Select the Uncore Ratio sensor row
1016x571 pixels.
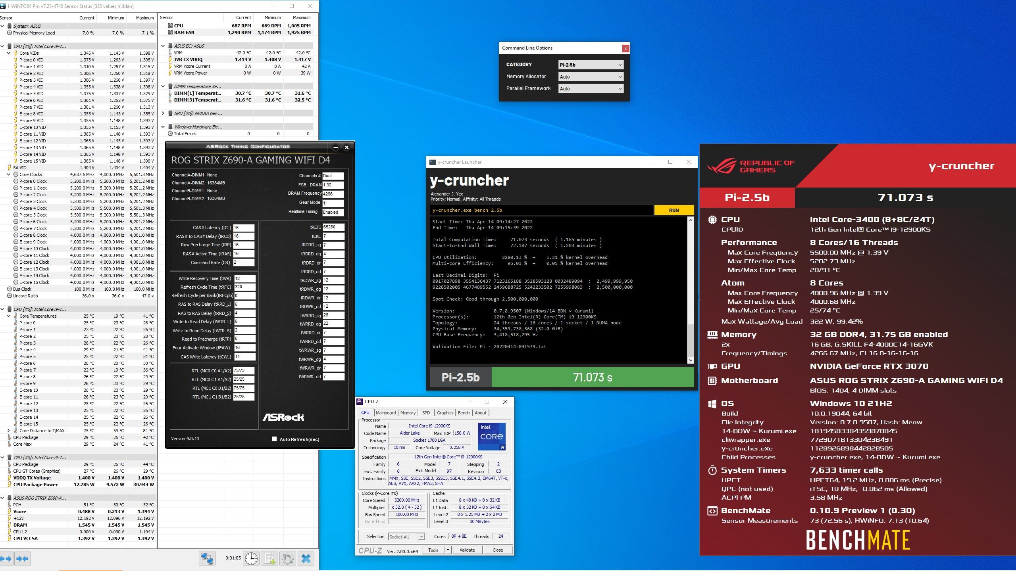coord(79,296)
